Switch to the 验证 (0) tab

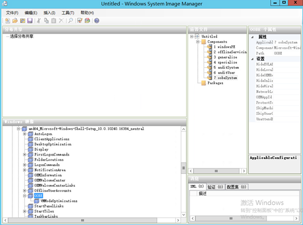(x=215, y=187)
